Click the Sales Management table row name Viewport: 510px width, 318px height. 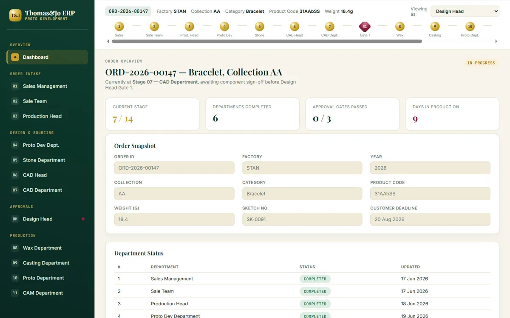click(172, 279)
